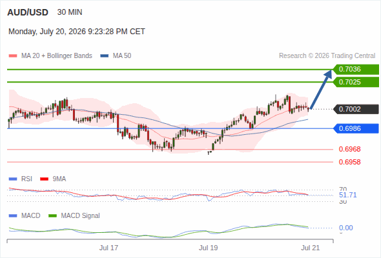Click the black 0.7002 current price tag
Image resolution: width=381 pixels, height=258 pixels.
356,109
